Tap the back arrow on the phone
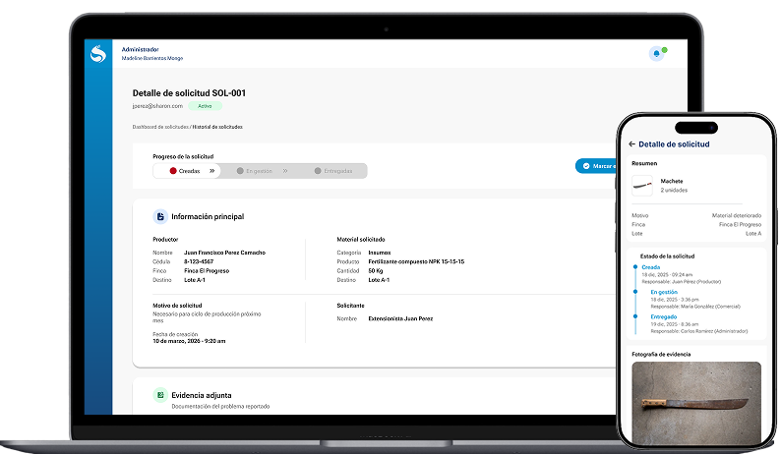Image resolution: width=781 pixels, height=454 pixels. pyautogui.click(x=631, y=143)
